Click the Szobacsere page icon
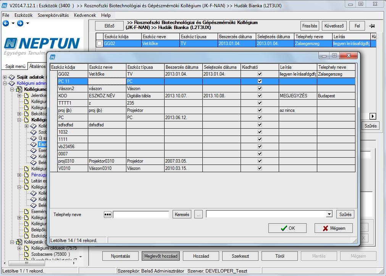The image size is (386, 276). (27, 254)
